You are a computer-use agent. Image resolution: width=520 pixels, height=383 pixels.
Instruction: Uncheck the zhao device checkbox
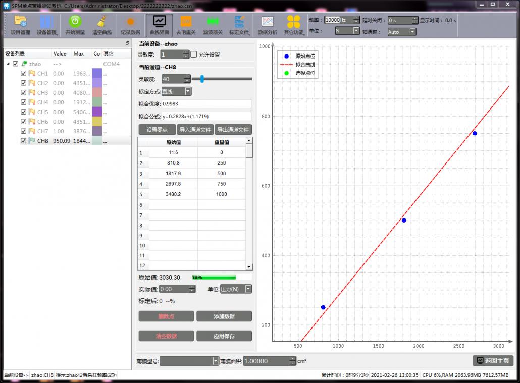pos(15,64)
